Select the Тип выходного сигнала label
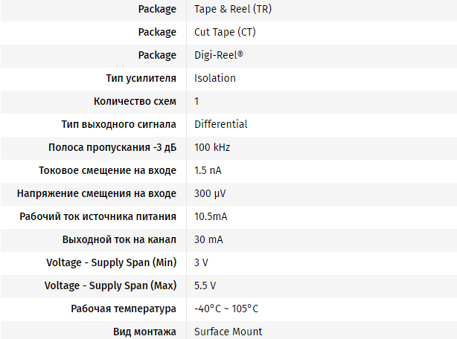This screenshot has height=339, width=457. (x=118, y=124)
